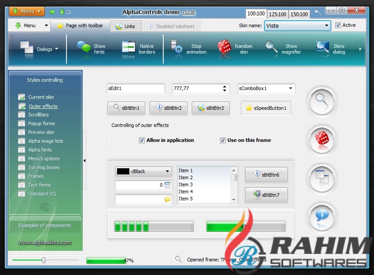Viewport: 374px width, 275px height.
Task: Click the sBitBtn2 button
Action: pyautogui.click(x=169, y=108)
